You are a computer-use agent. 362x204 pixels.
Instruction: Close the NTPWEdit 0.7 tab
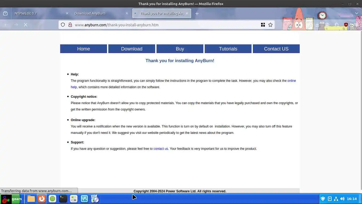67,13
